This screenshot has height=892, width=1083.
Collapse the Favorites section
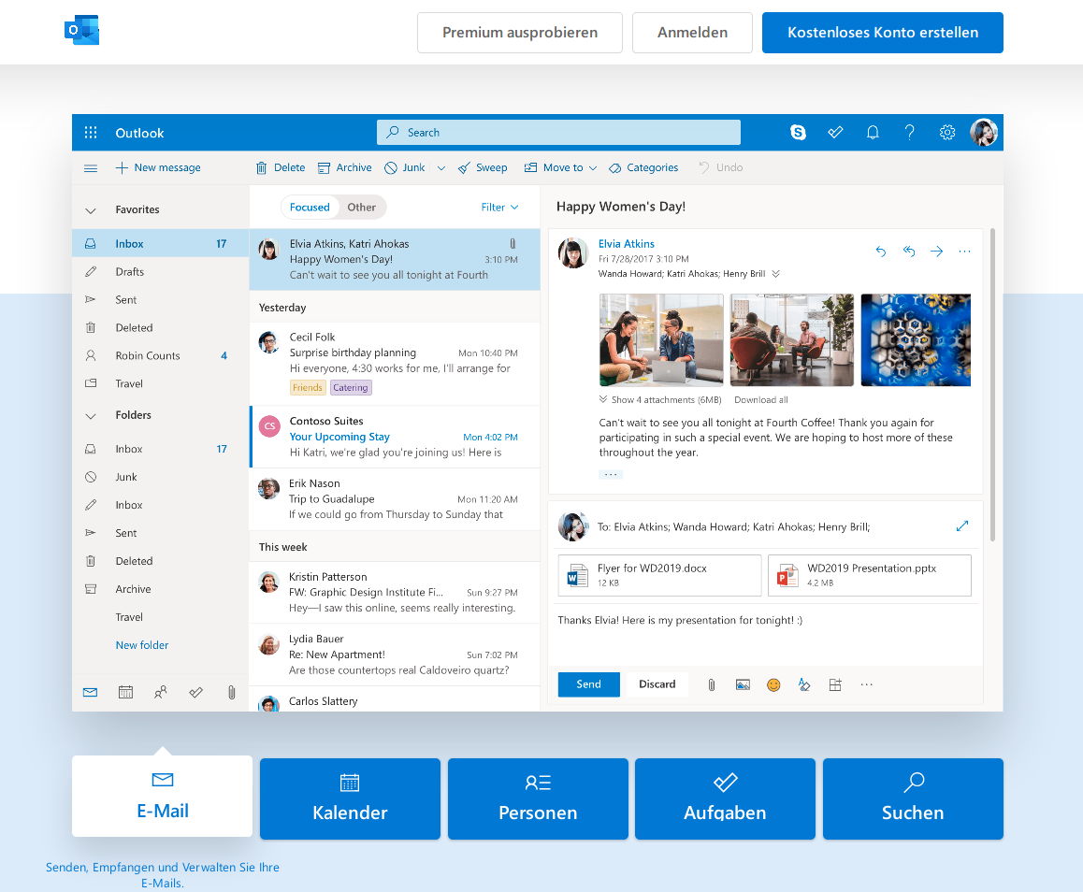91,210
